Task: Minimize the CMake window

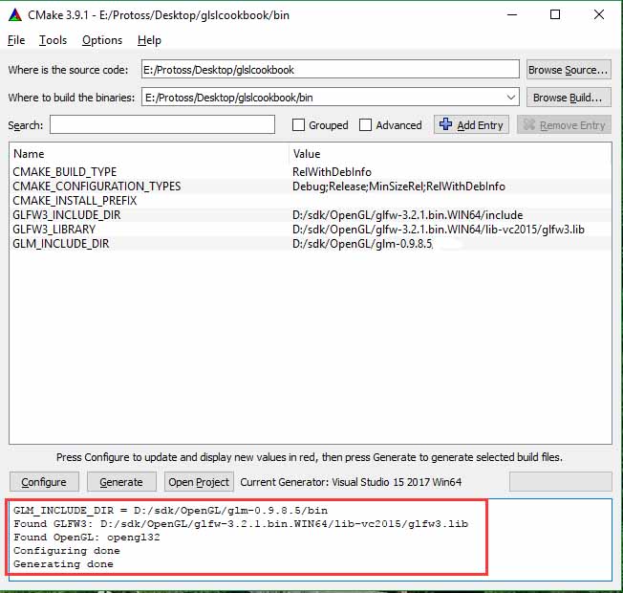Action: tap(512, 14)
